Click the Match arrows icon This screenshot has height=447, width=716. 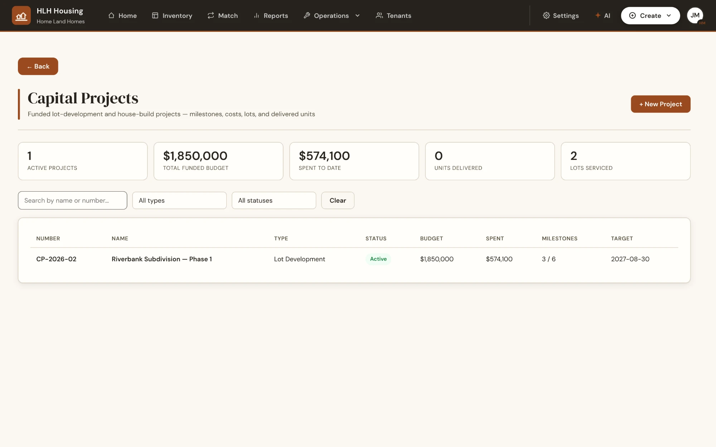[211, 15]
